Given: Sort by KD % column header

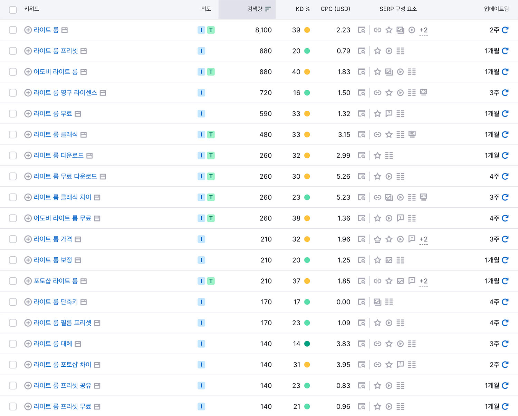Looking at the screenshot, I should point(303,9).
